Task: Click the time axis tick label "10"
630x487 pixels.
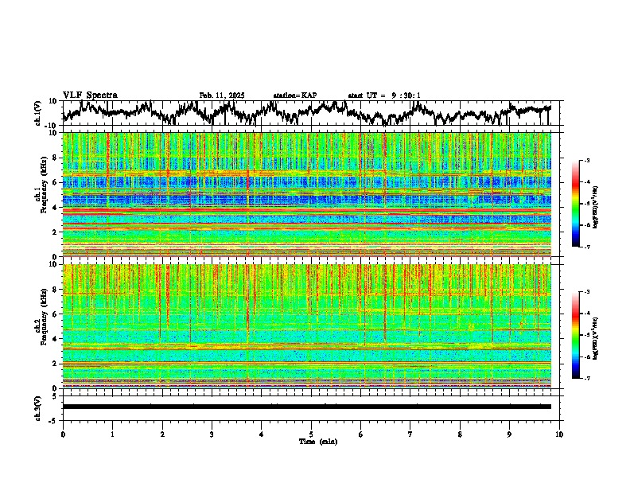Action: coord(559,434)
